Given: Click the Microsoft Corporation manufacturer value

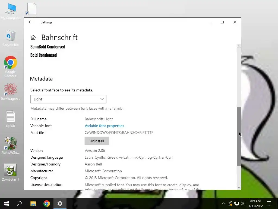Looking at the screenshot, I should 103,171.
